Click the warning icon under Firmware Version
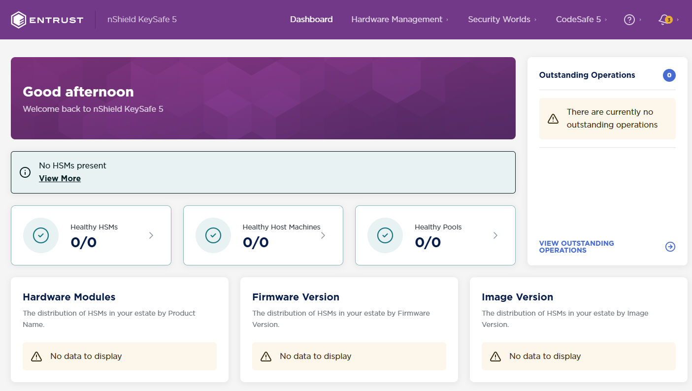This screenshot has width=692, height=391. [265, 356]
